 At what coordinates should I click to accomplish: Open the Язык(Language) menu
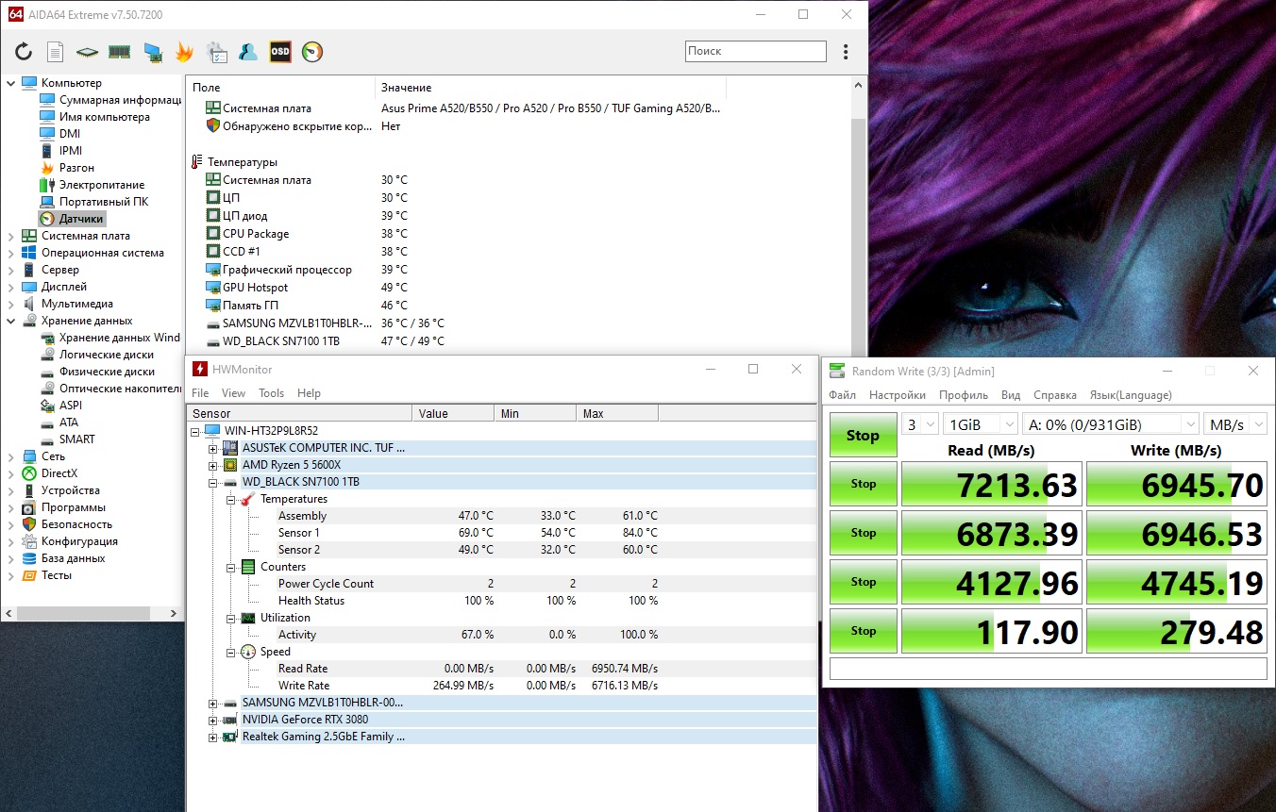tap(1131, 395)
